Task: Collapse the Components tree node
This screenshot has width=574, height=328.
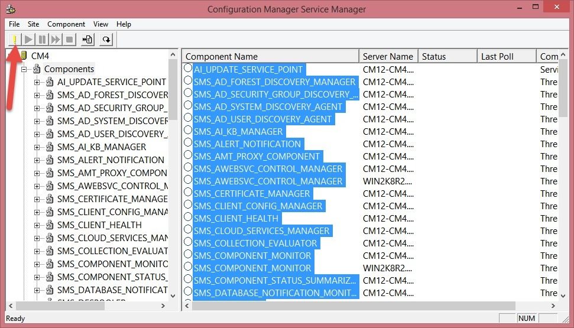Action: click(24, 69)
